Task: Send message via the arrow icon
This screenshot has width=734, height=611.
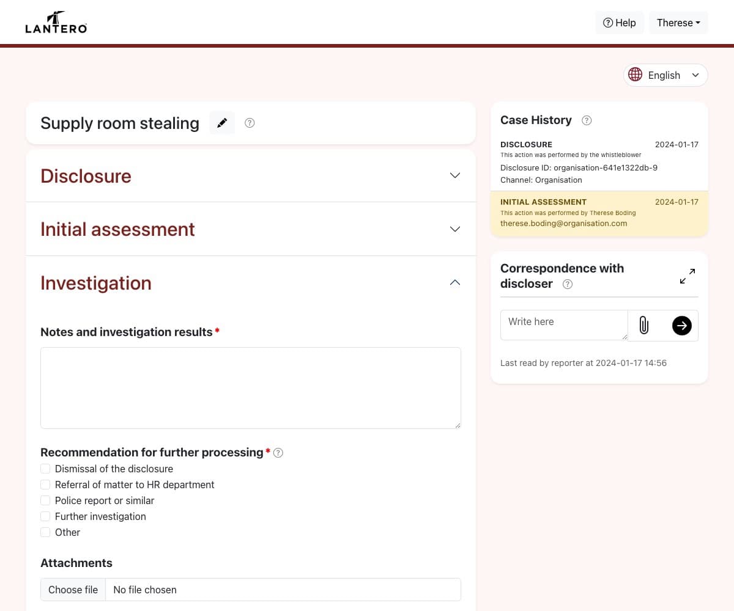Action: pos(681,325)
